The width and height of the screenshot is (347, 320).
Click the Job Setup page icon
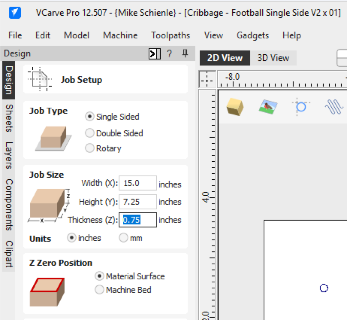[40, 79]
